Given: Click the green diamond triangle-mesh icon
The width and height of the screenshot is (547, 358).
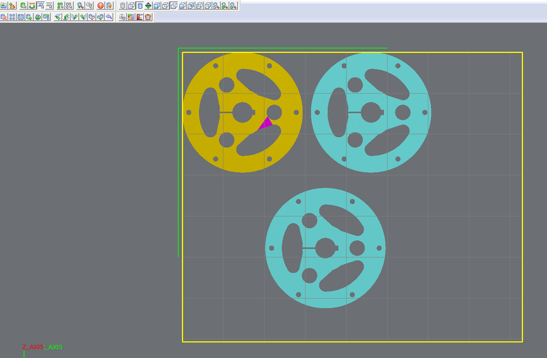Looking at the screenshot, I should pyautogui.click(x=148, y=6).
